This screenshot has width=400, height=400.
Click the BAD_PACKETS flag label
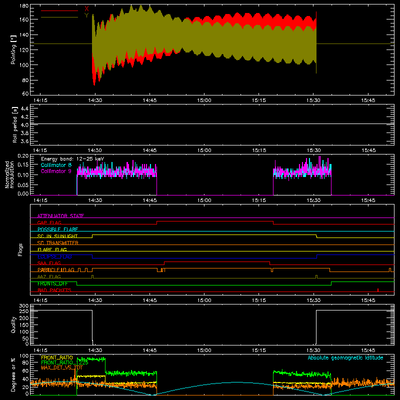(54, 290)
